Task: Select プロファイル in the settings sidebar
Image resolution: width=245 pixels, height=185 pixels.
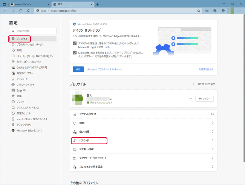Action: (33, 39)
